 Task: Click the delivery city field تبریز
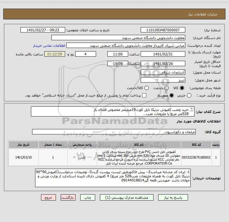coord(163,80)
